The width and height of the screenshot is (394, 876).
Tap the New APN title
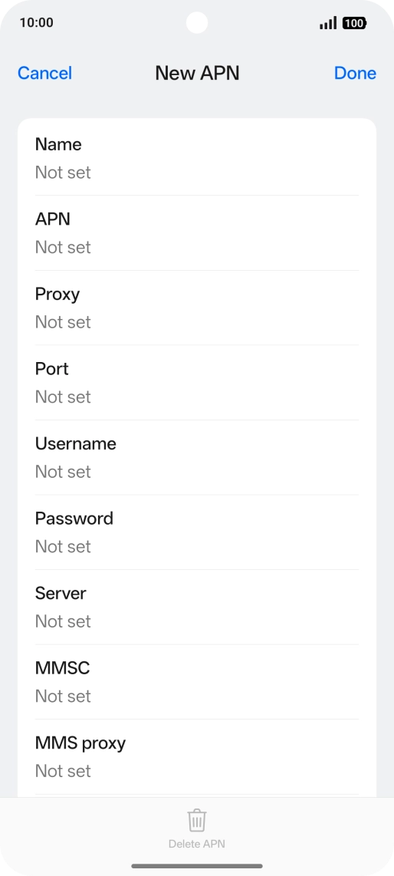click(197, 73)
